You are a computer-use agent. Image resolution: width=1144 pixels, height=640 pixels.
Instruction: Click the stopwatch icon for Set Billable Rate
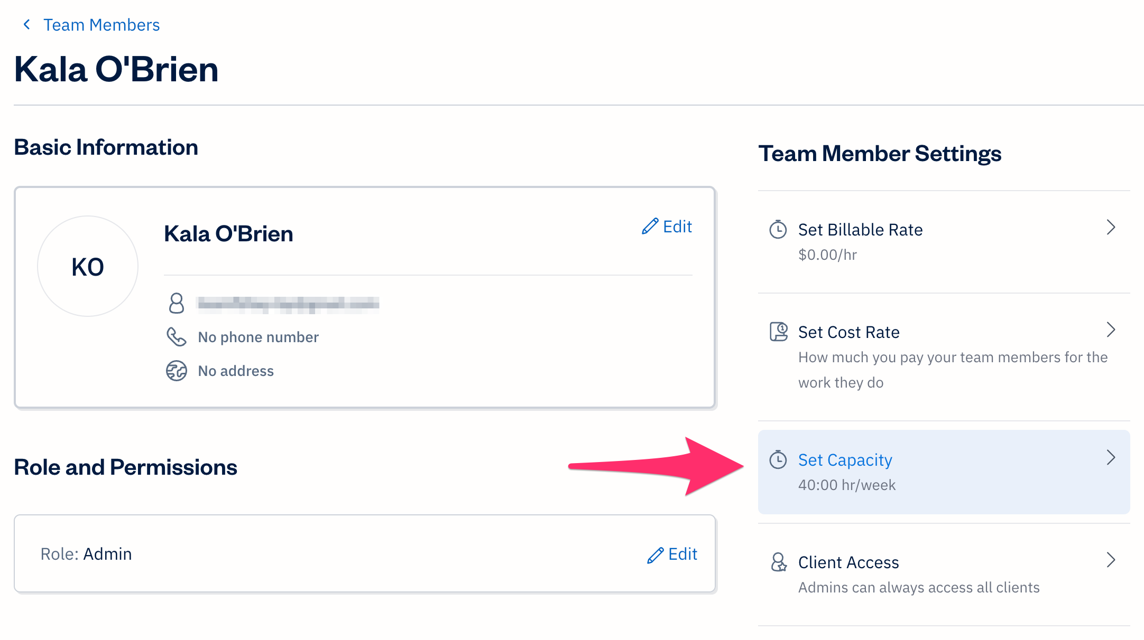pos(778,229)
